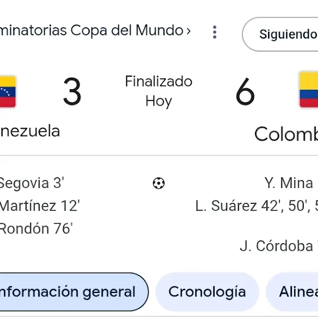
Task: Select scorer Segovia 3'
Action: tap(32, 183)
